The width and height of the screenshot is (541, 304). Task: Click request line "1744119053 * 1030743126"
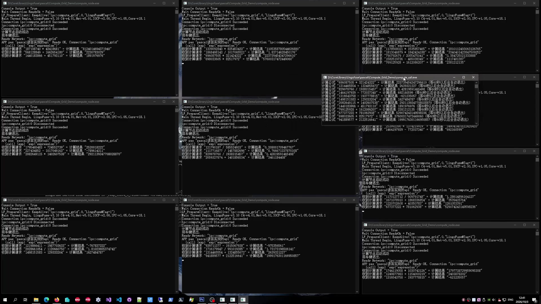click(x=422, y=271)
